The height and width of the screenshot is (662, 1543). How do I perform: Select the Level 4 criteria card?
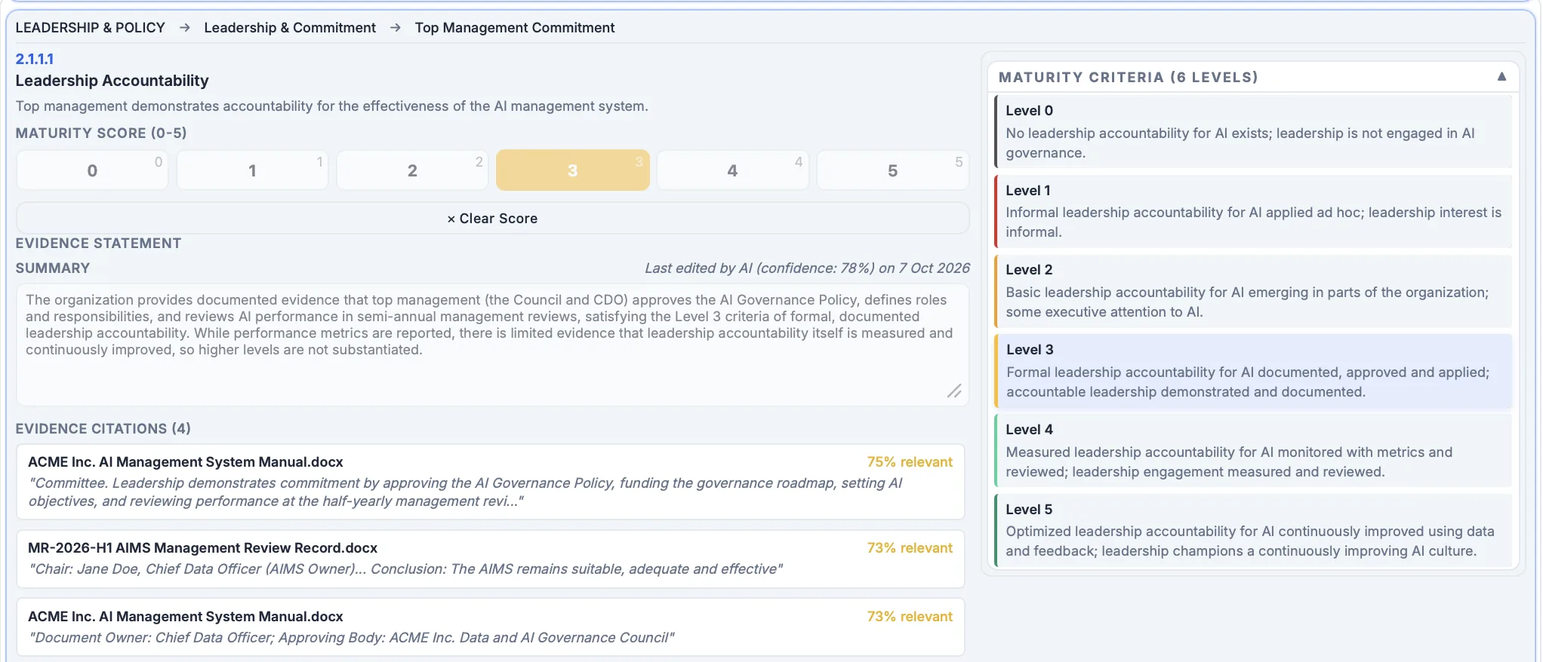1253,451
